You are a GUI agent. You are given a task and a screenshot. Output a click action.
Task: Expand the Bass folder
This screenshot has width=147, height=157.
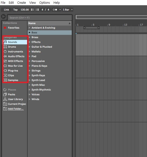click(x=29, y=32)
